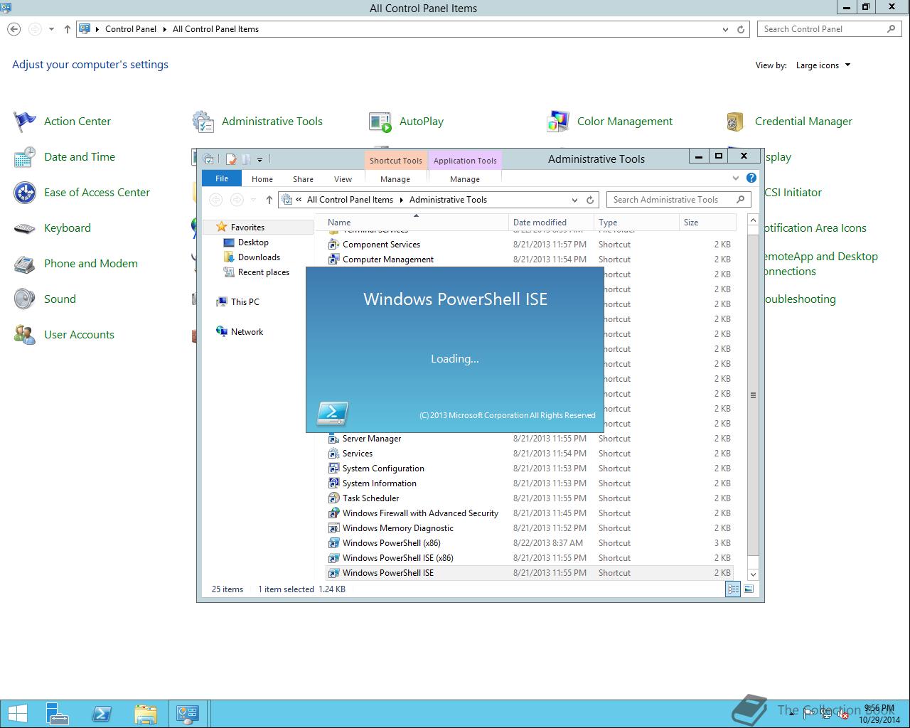910x728 pixels.
Task: Click Control Panel breadcrumb in address bar
Action: [131, 29]
